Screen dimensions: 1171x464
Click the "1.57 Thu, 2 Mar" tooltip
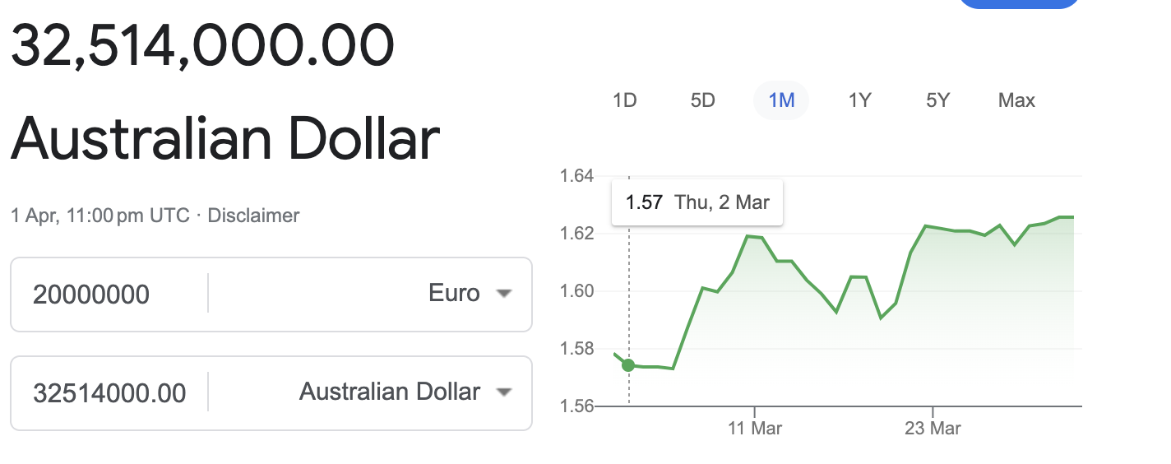pos(697,202)
